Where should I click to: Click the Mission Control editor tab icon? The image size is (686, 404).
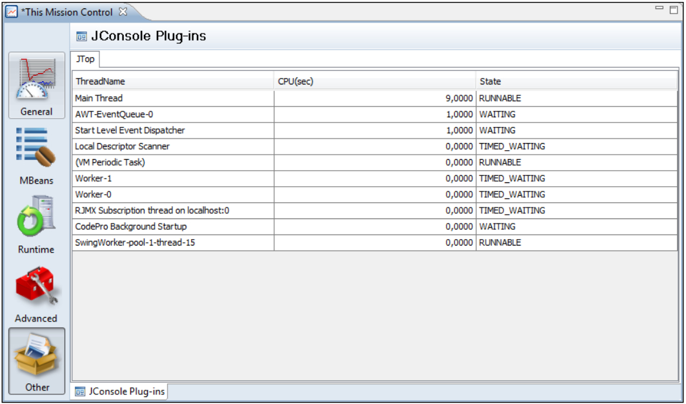(12, 12)
